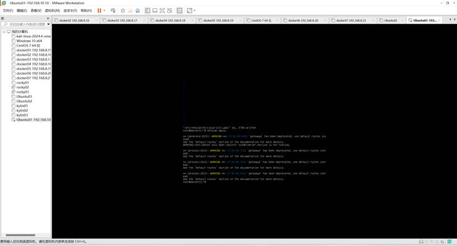This screenshot has width=457, height=246.
Task: Click the library panel horizontal scrollbar
Action: point(20,235)
